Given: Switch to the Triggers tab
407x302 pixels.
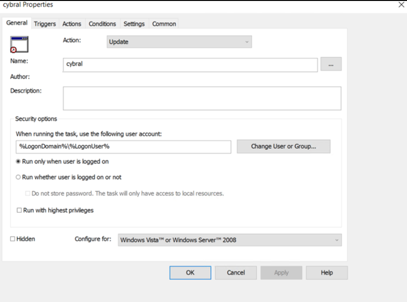Looking at the screenshot, I should (45, 24).
